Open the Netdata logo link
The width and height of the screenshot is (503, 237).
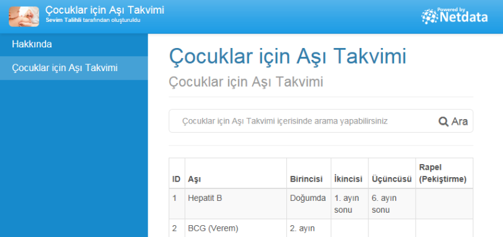[454, 16]
